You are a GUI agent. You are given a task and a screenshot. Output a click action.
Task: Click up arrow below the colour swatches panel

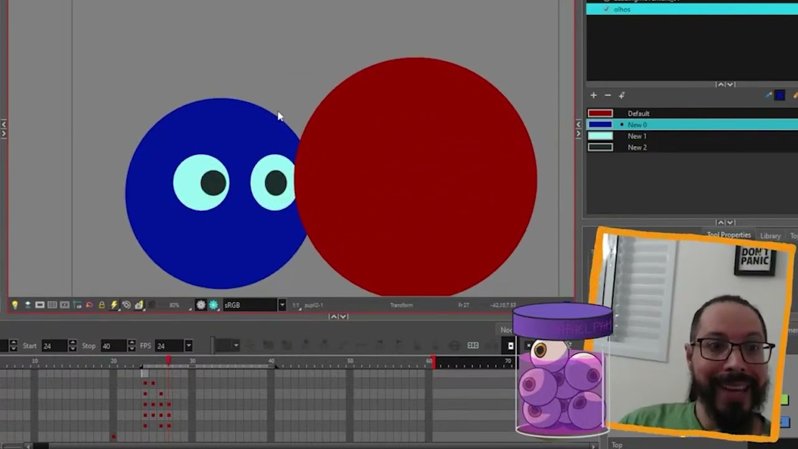point(720,223)
